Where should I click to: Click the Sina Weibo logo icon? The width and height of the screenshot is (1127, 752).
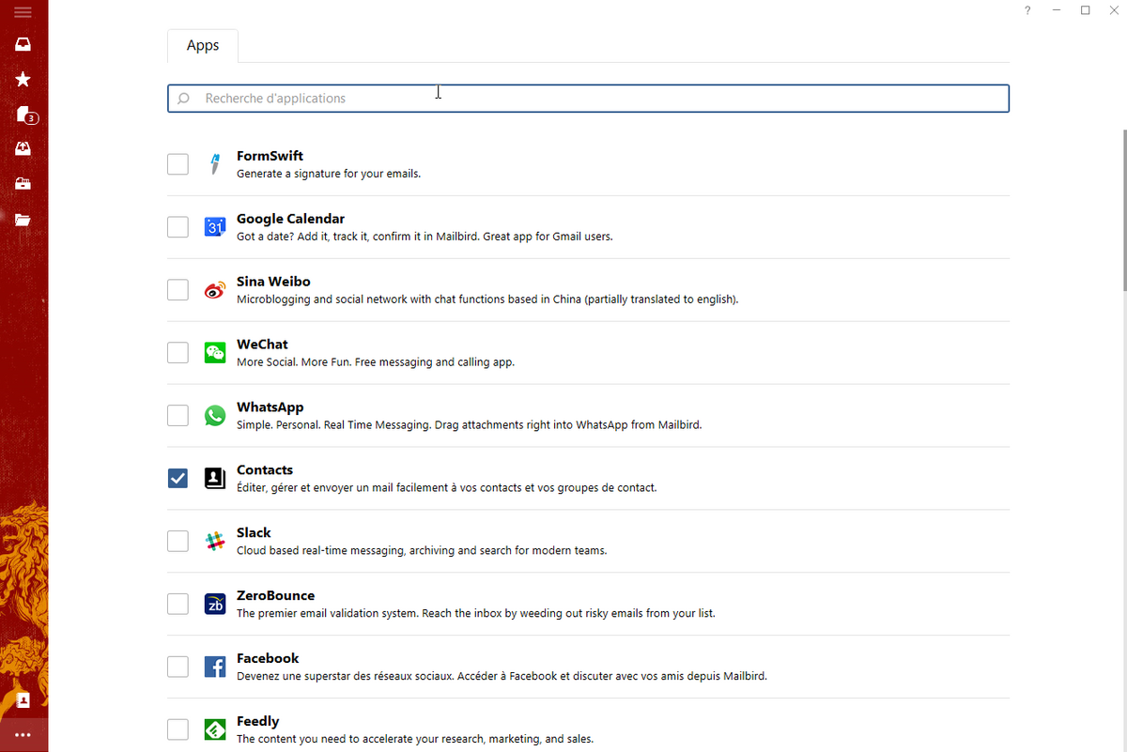215,290
